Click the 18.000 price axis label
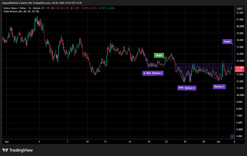Viewport: 247px width, 156px height. pyautogui.click(x=240, y=40)
